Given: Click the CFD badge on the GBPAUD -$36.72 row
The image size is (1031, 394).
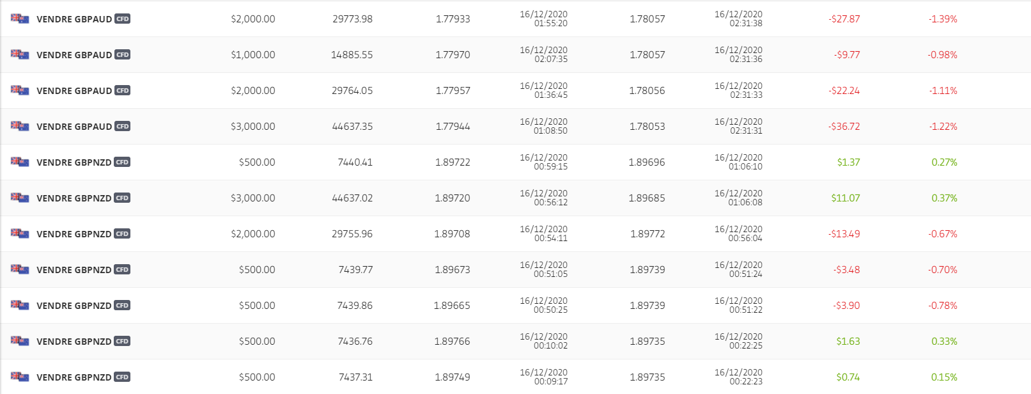Looking at the screenshot, I should click(x=122, y=127).
